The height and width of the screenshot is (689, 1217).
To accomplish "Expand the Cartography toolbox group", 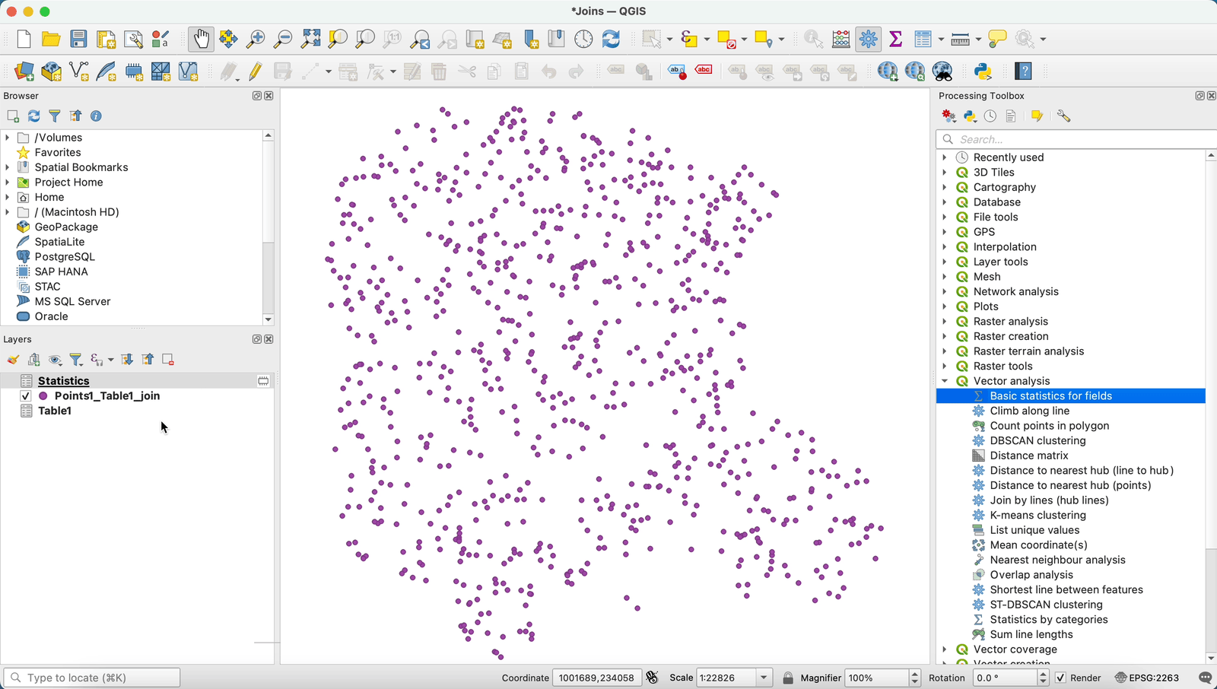I will coord(945,187).
